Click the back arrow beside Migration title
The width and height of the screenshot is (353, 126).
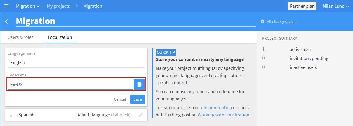pyautogui.click(x=7, y=21)
